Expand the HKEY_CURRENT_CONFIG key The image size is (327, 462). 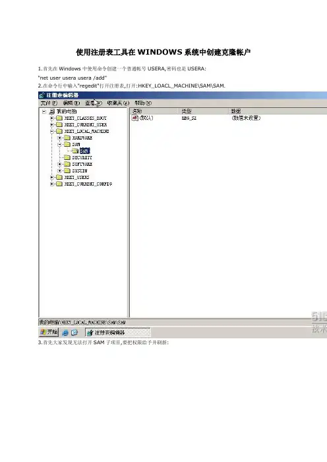pyautogui.click(x=52, y=184)
